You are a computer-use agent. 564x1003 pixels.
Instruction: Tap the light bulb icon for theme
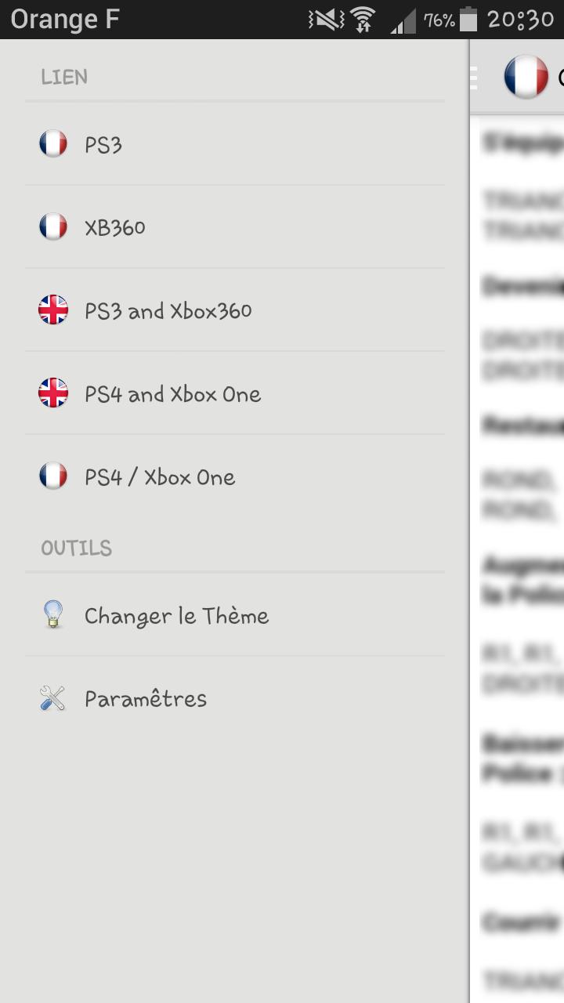pos(52,616)
